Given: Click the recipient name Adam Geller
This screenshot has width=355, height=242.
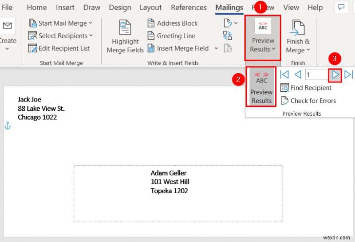Looking at the screenshot, I should pyautogui.click(x=169, y=173).
